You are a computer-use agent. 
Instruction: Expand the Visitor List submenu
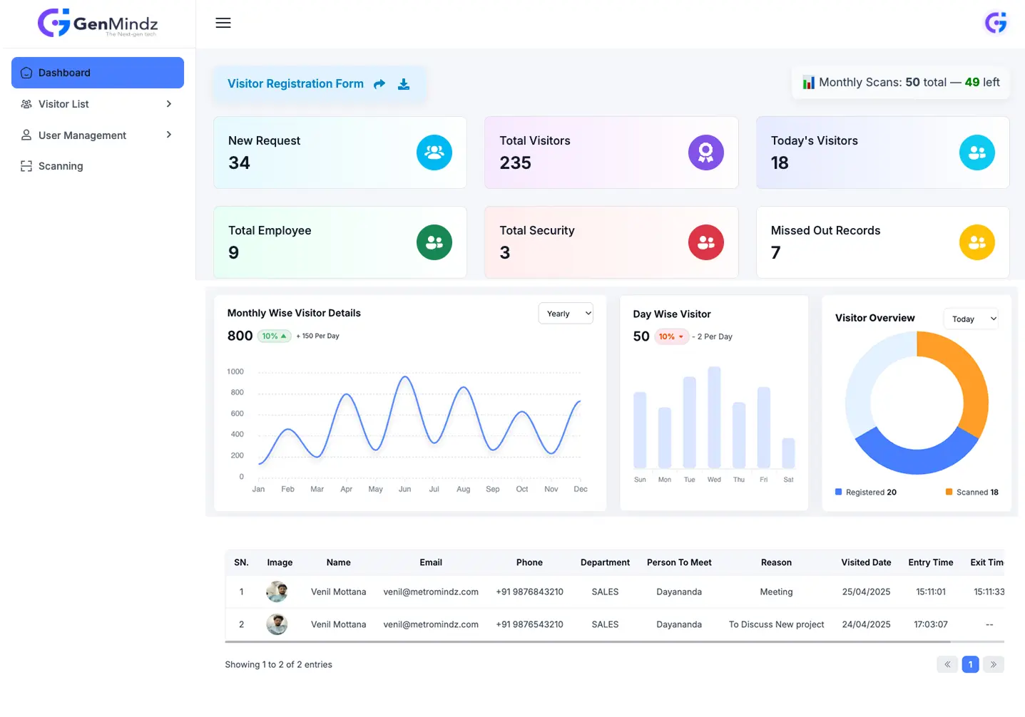tap(98, 104)
